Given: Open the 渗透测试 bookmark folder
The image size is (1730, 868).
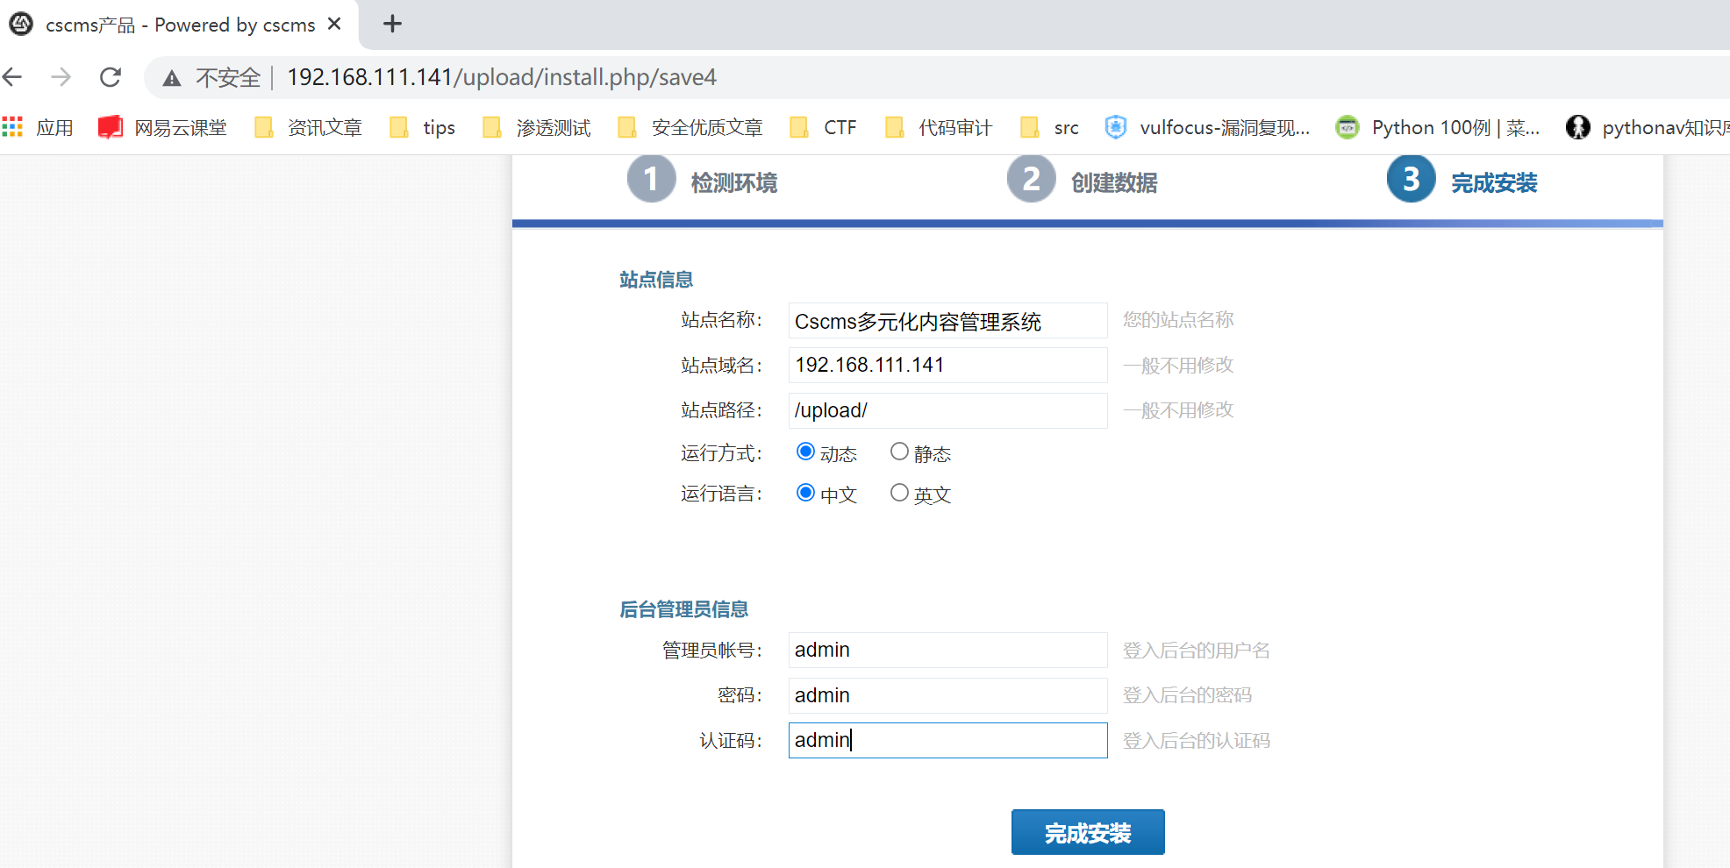Looking at the screenshot, I should (x=537, y=127).
